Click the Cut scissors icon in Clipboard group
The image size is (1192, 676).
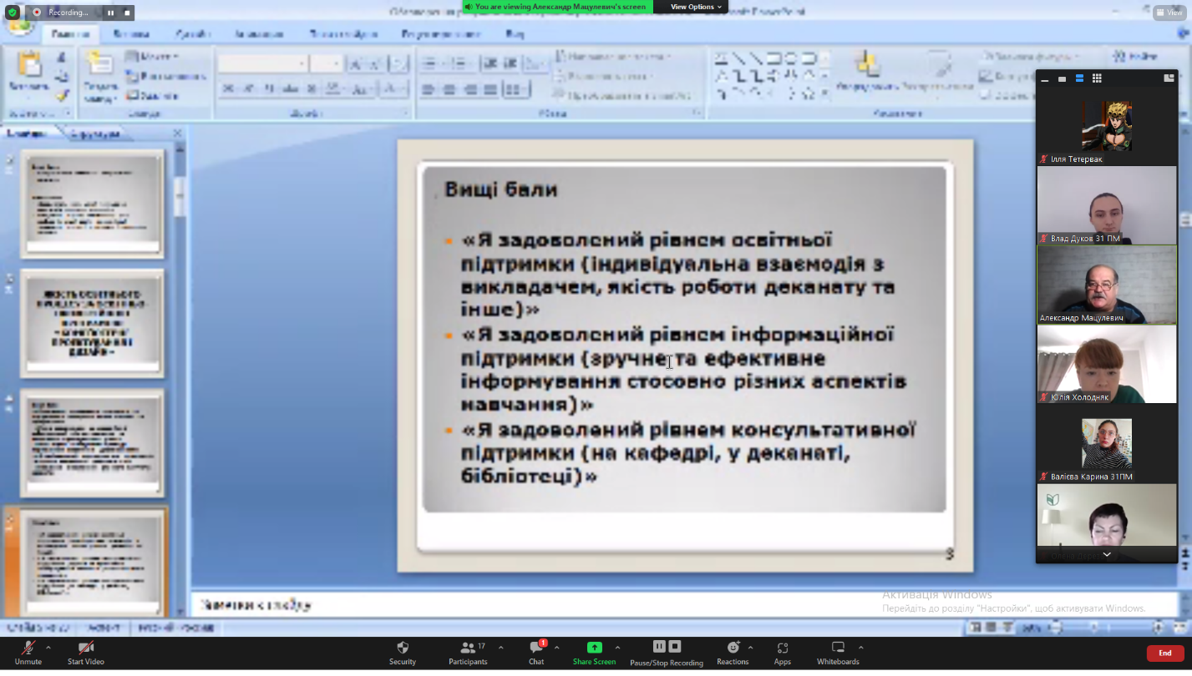coord(61,57)
